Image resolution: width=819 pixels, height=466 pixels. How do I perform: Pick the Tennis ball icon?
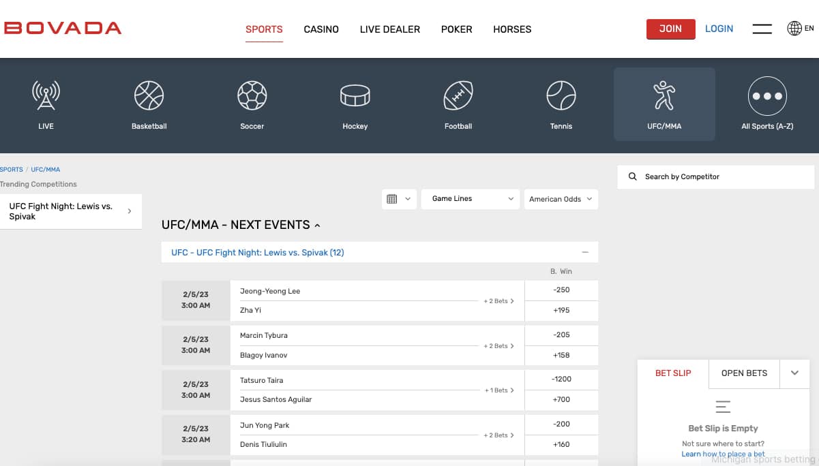click(x=561, y=95)
